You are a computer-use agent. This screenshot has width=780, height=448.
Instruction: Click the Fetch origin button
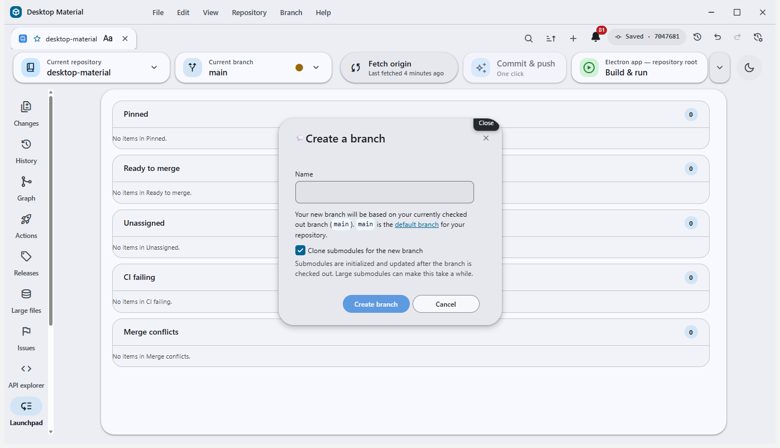point(399,68)
